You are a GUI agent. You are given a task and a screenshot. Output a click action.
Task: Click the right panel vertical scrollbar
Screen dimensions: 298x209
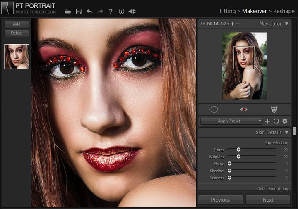pyautogui.click(x=295, y=131)
